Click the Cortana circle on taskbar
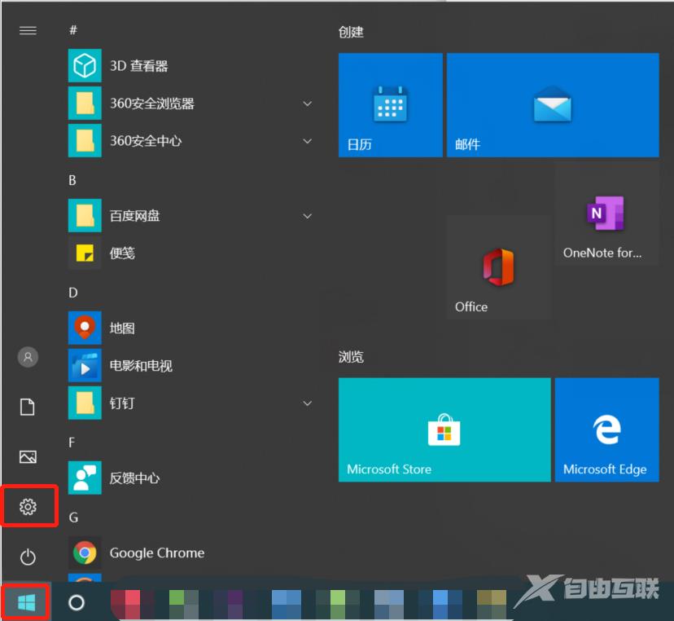The height and width of the screenshot is (621, 674). tap(77, 602)
